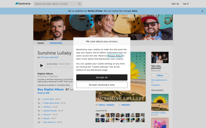Image resolution: width=206 pixels, height=128 pixels.
Task: Select Send as Gift
Action: pos(44,93)
